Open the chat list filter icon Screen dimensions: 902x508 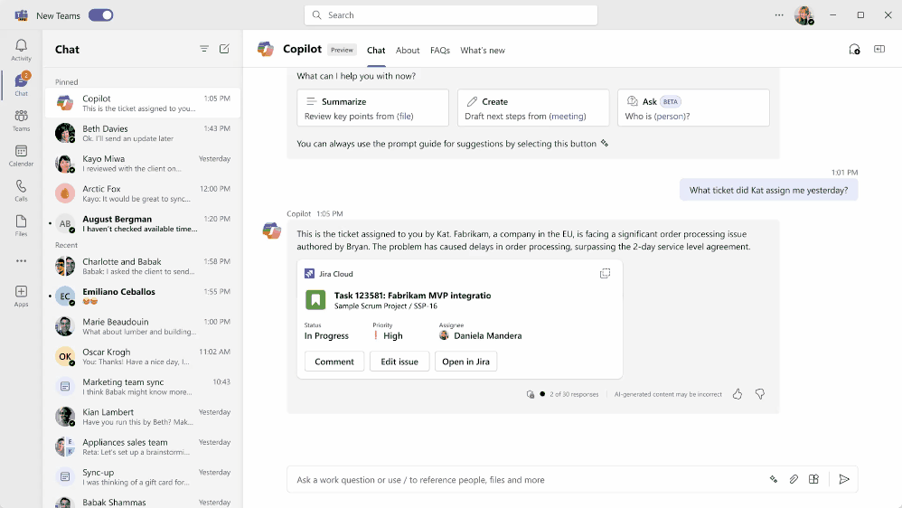[x=204, y=49]
